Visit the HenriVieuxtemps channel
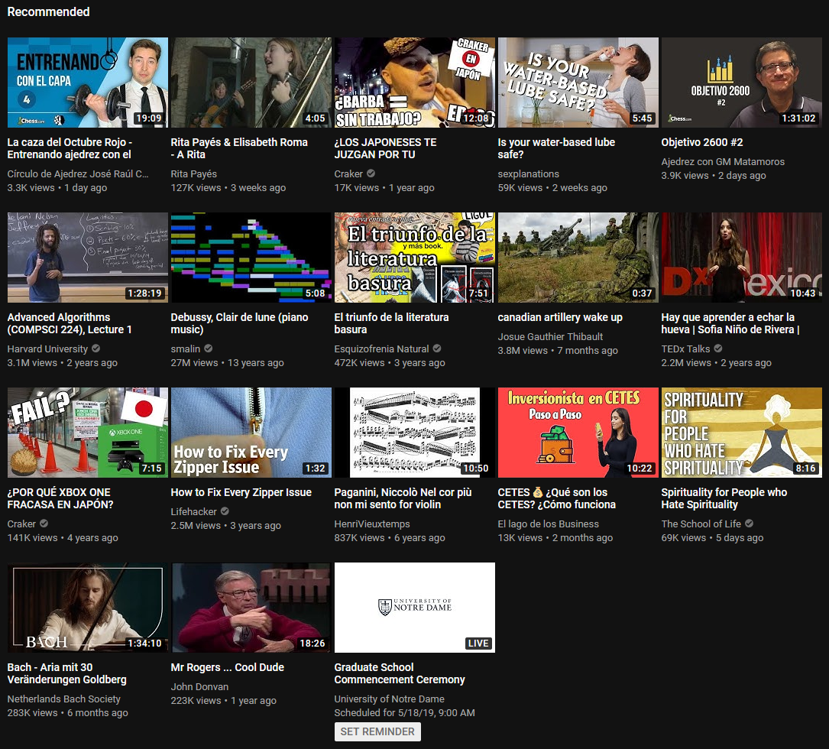Image resolution: width=829 pixels, height=749 pixels. click(x=372, y=524)
